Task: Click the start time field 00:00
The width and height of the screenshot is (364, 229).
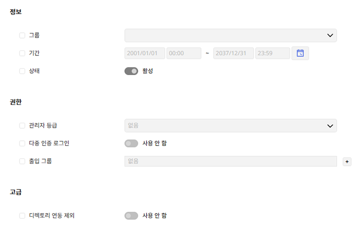Action: [x=184, y=53]
